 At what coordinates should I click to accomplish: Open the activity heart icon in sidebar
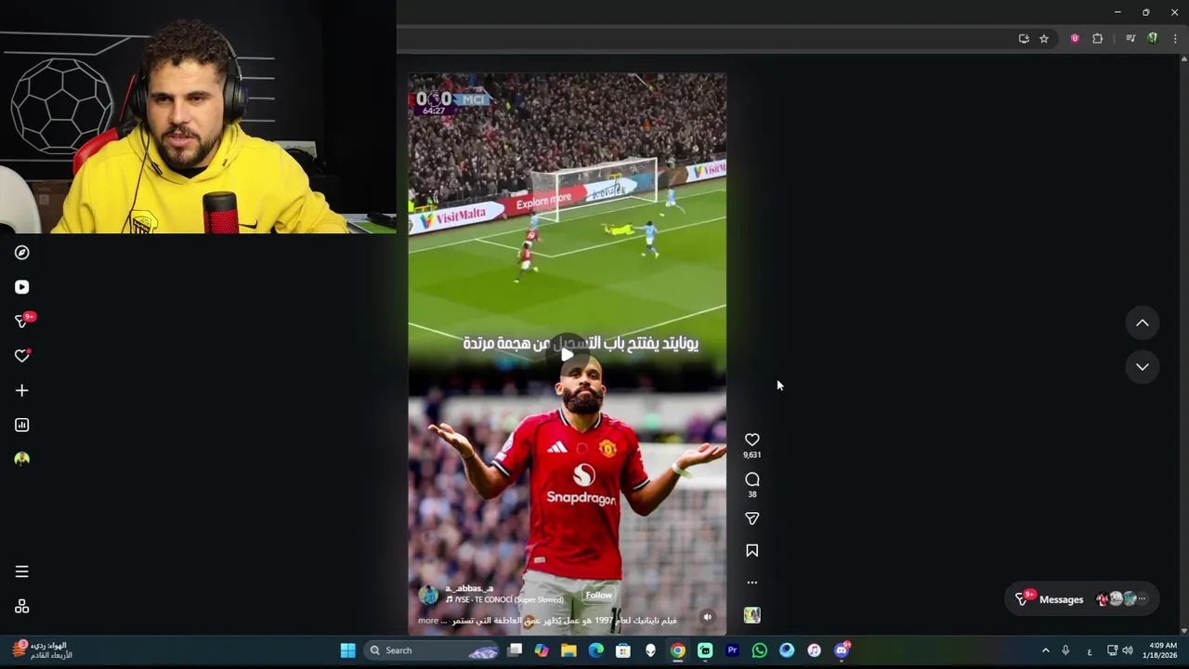coord(21,356)
